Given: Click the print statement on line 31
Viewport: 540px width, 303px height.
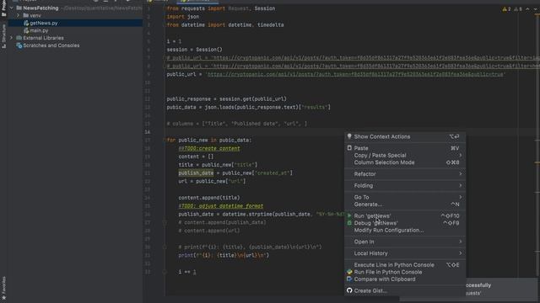Looking at the screenshot, I should tap(224, 255).
